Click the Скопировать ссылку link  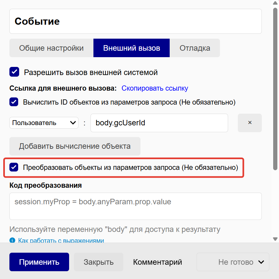[x=155, y=88]
